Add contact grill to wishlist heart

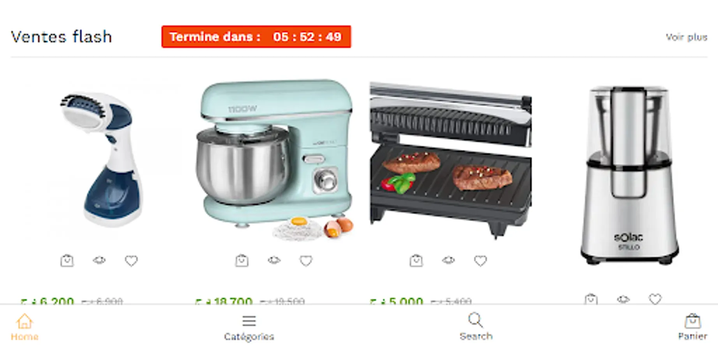(x=480, y=261)
